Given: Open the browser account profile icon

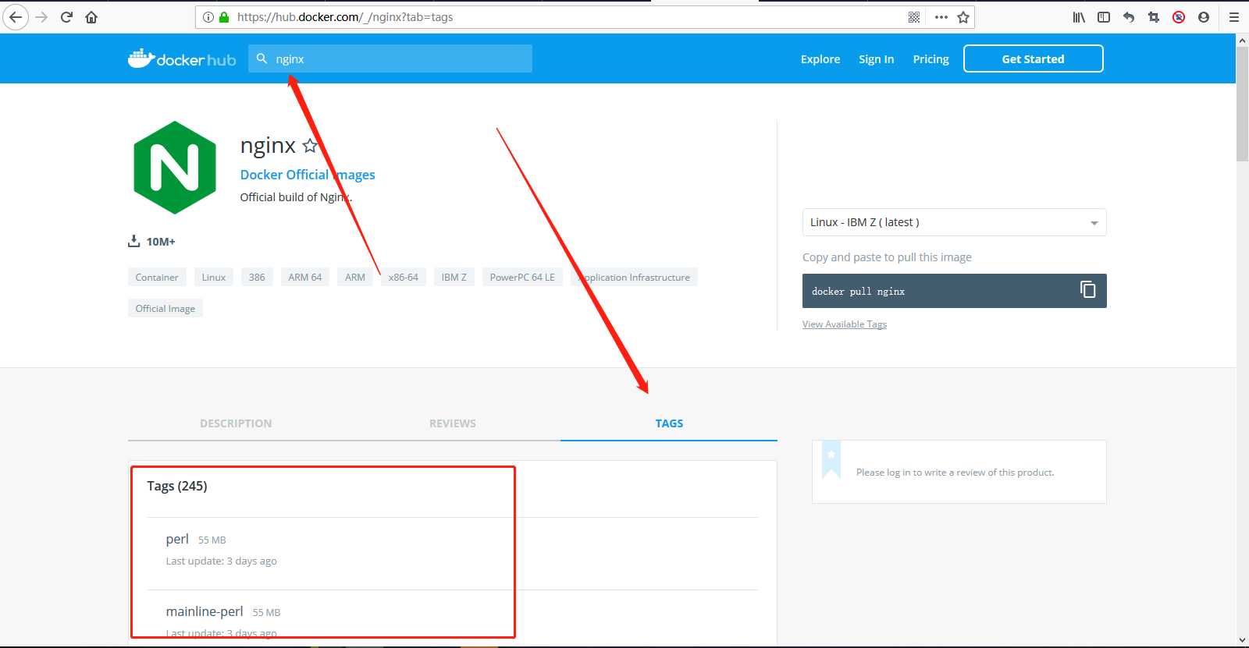Looking at the screenshot, I should pos(1204,17).
